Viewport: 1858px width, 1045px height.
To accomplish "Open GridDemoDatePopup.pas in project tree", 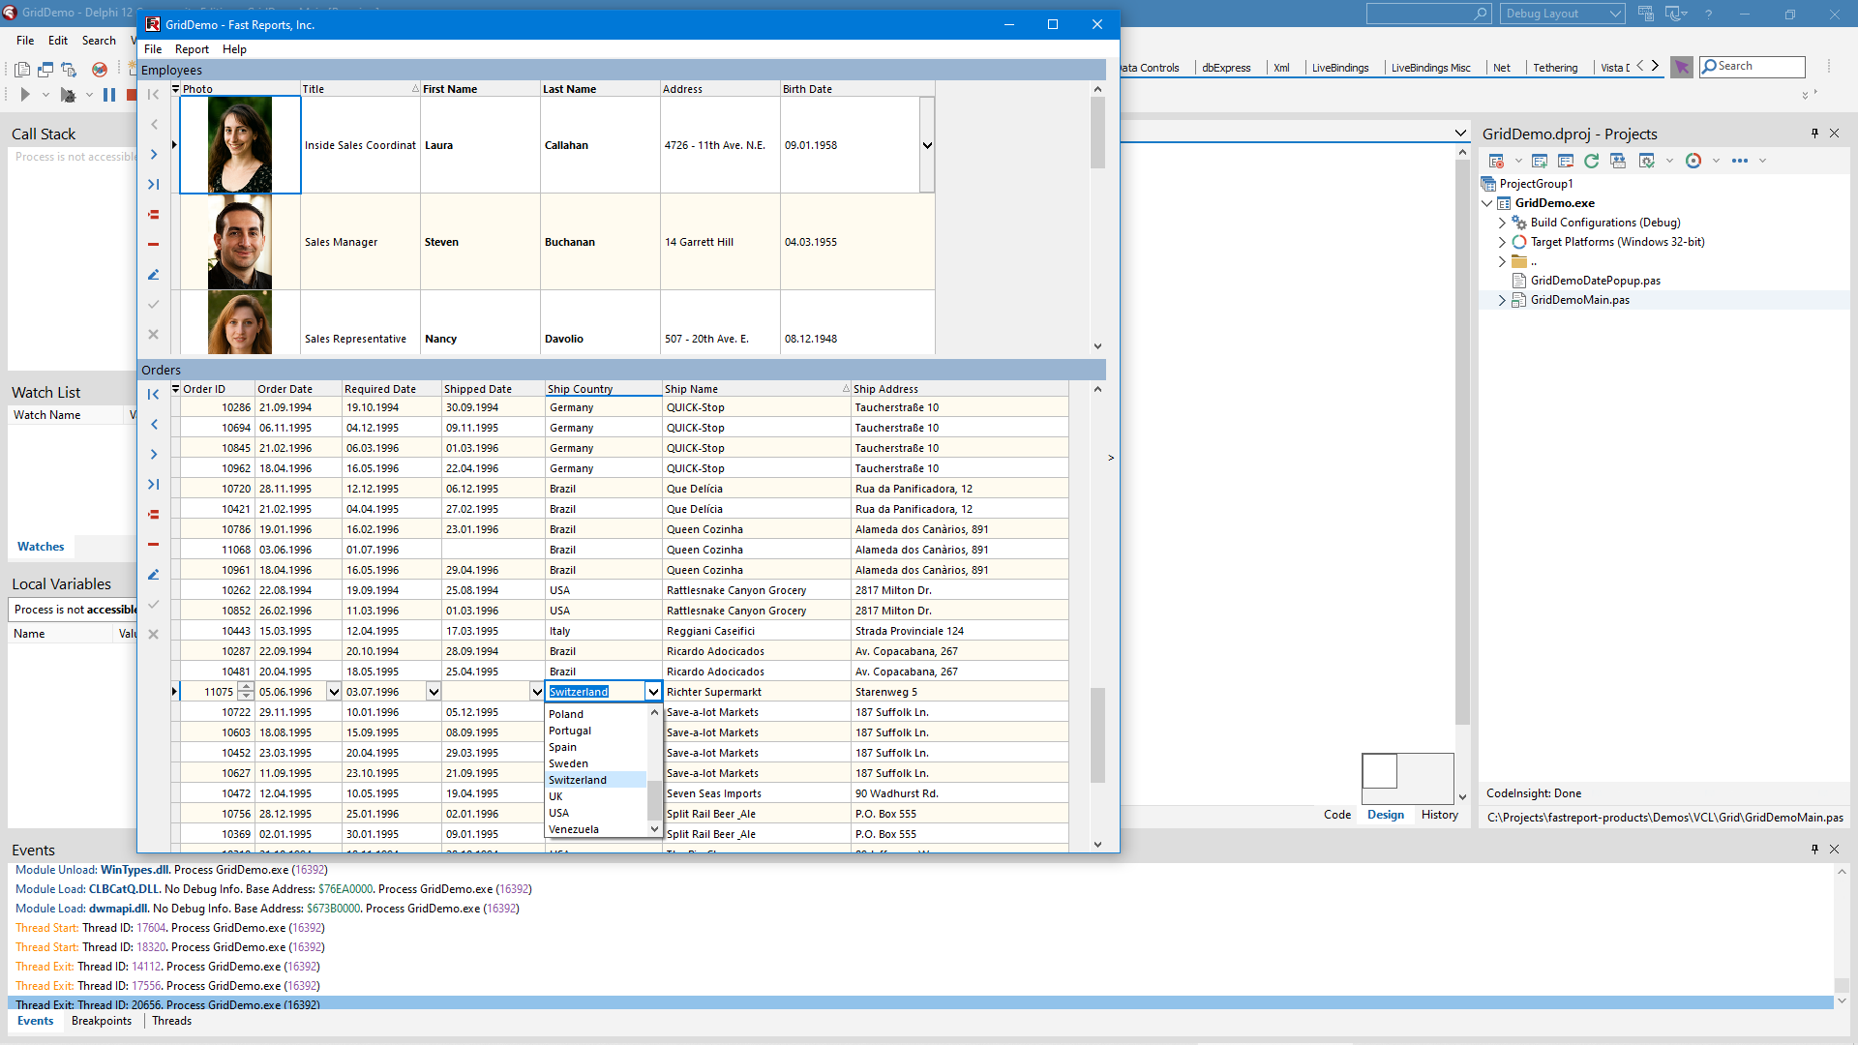I will (1595, 281).
